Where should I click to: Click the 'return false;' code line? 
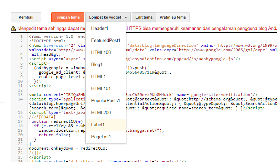[54, 135]
